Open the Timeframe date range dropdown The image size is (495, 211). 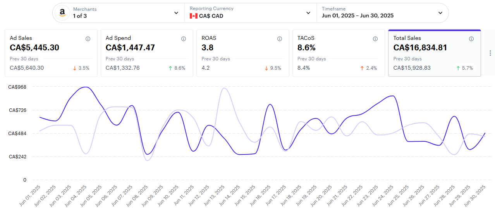pos(440,13)
